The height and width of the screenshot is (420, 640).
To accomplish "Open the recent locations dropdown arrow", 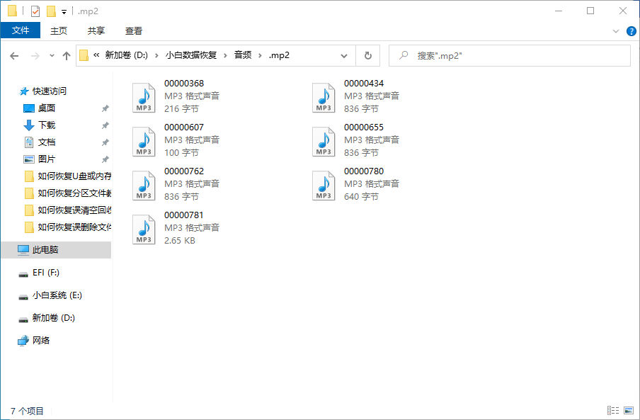I will point(52,56).
